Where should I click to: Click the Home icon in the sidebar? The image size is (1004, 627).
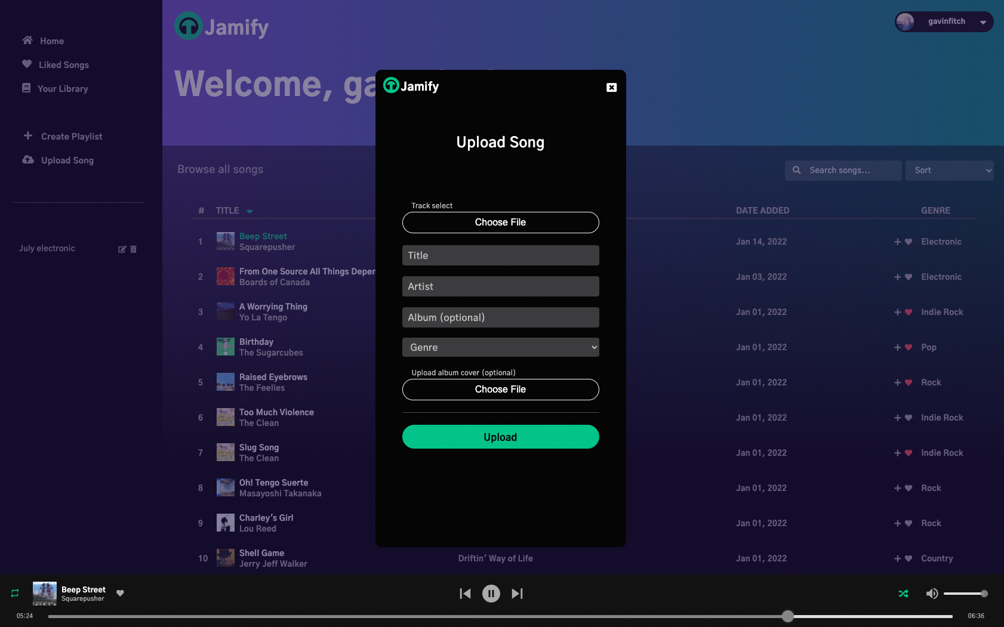(27, 41)
